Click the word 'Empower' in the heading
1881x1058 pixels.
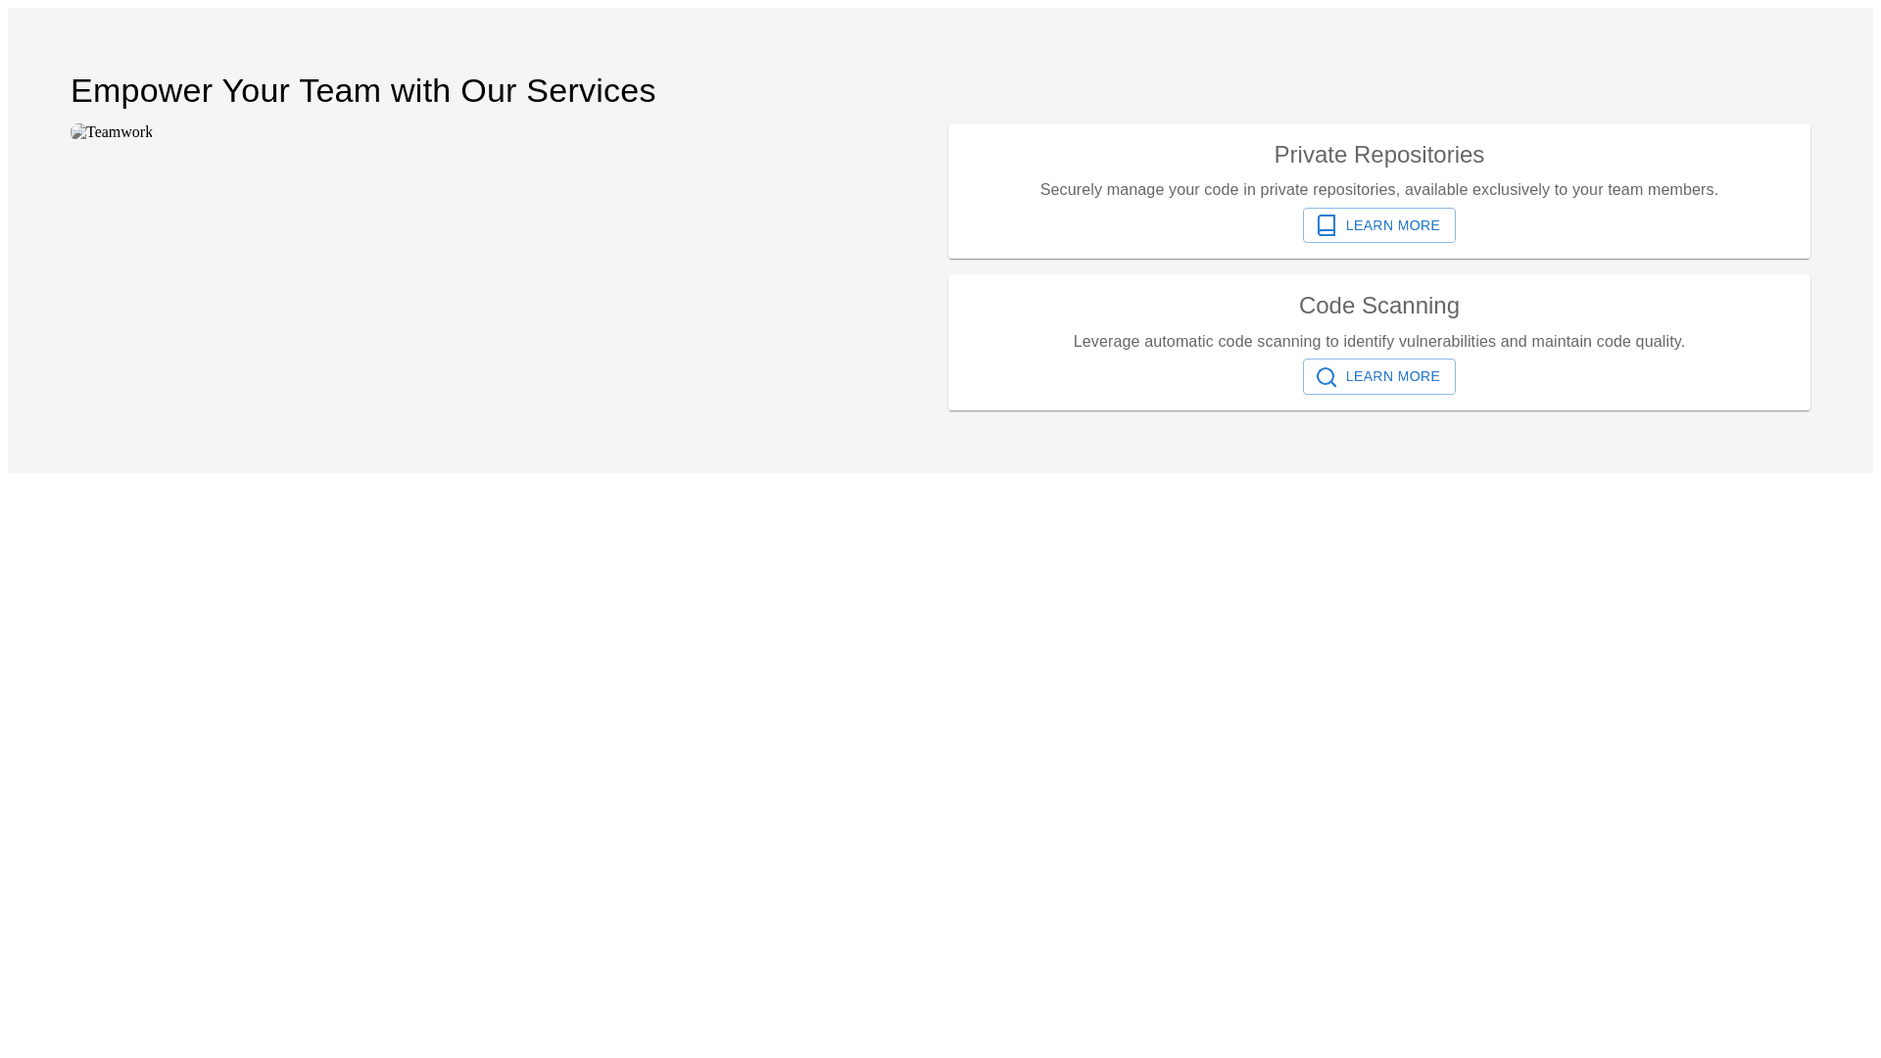[141, 91]
